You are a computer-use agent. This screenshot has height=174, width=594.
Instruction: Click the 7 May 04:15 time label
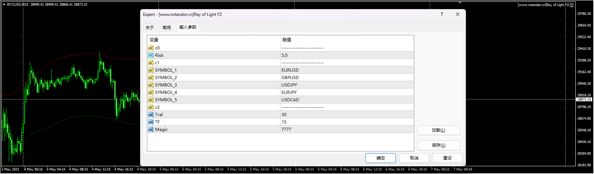(x=463, y=169)
